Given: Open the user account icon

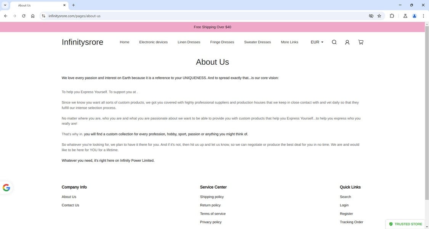Looking at the screenshot, I should click(x=347, y=42).
